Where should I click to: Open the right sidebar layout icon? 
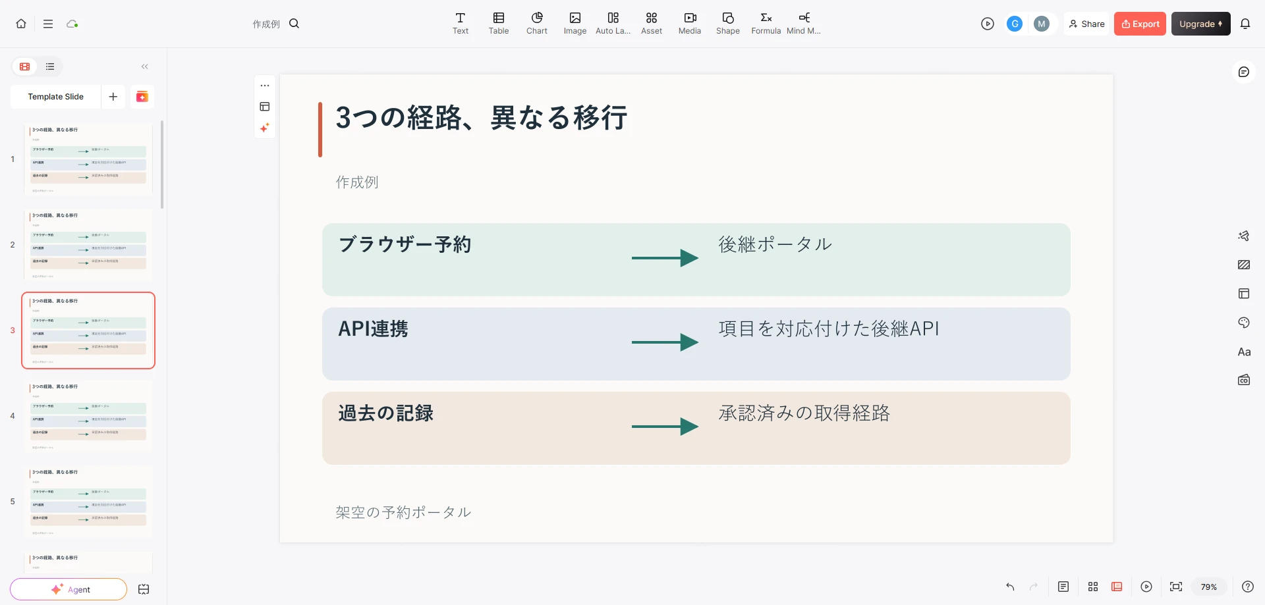coord(1244,294)
